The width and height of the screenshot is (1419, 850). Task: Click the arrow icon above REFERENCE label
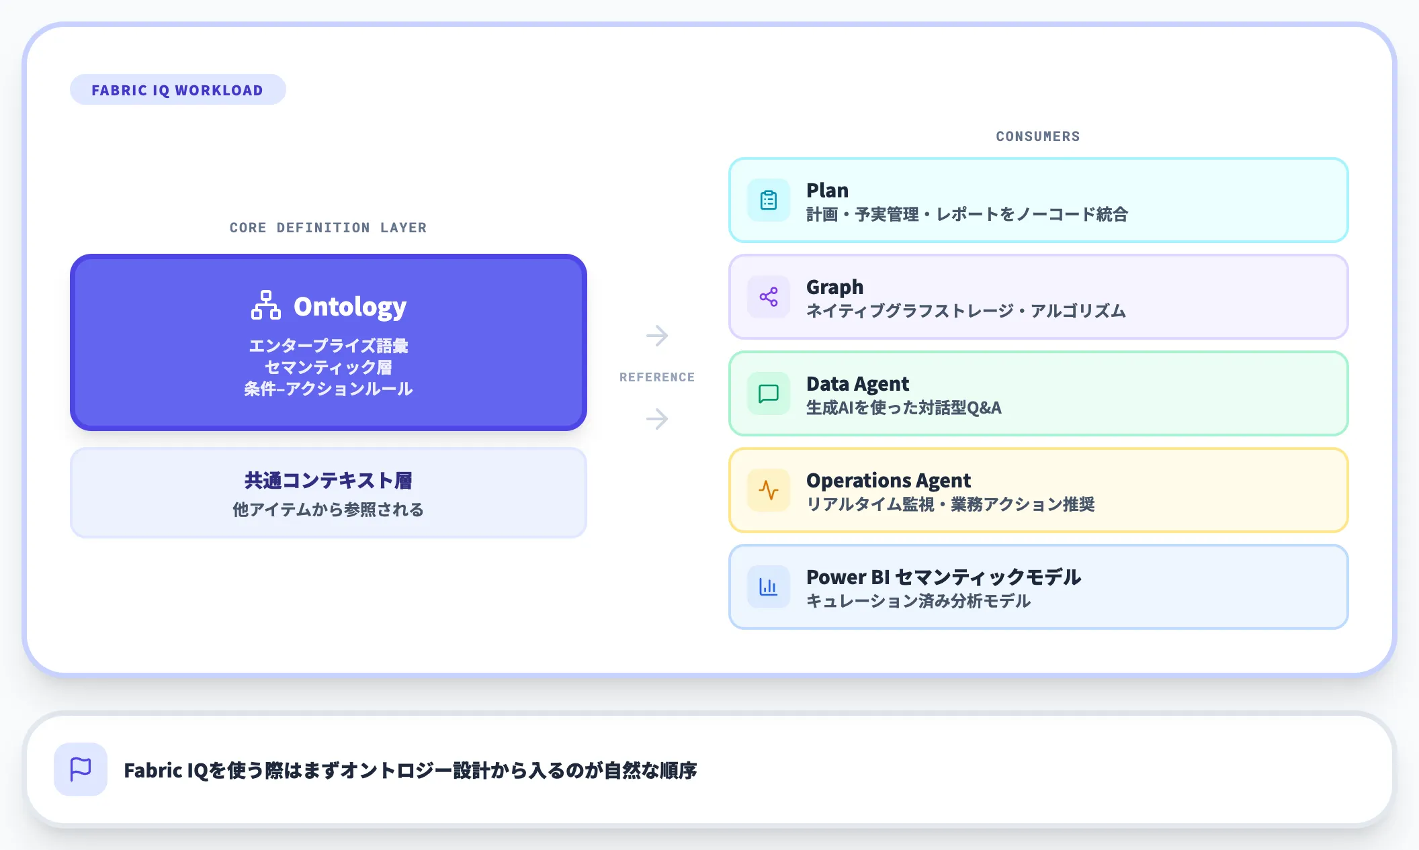tap(657, 336)
